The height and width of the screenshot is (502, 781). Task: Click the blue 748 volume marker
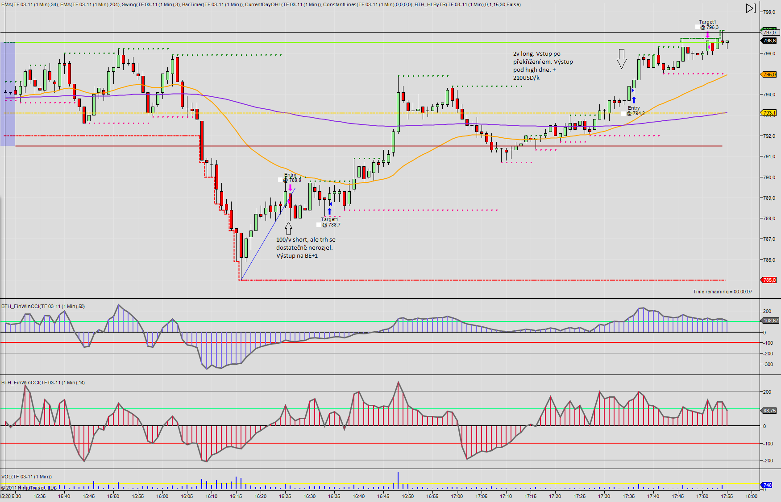pos(767,485)
